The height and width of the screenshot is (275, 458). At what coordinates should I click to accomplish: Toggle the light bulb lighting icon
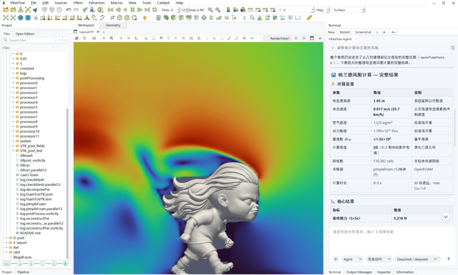pyautogui.click(x=145, y=18)
